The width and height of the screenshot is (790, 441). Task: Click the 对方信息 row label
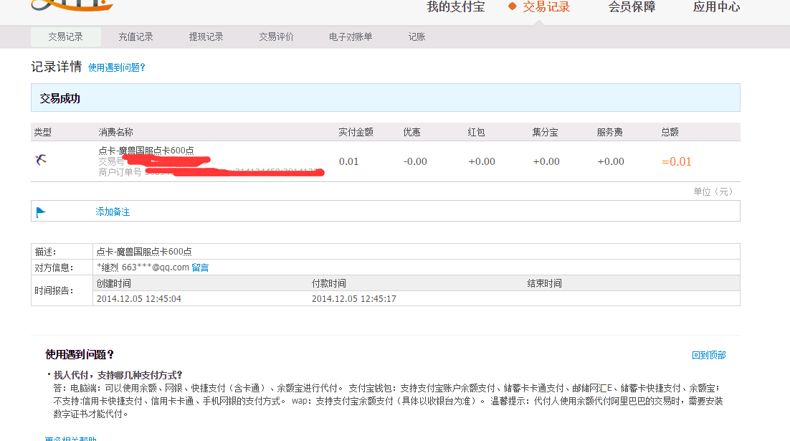tap(54, 267)
